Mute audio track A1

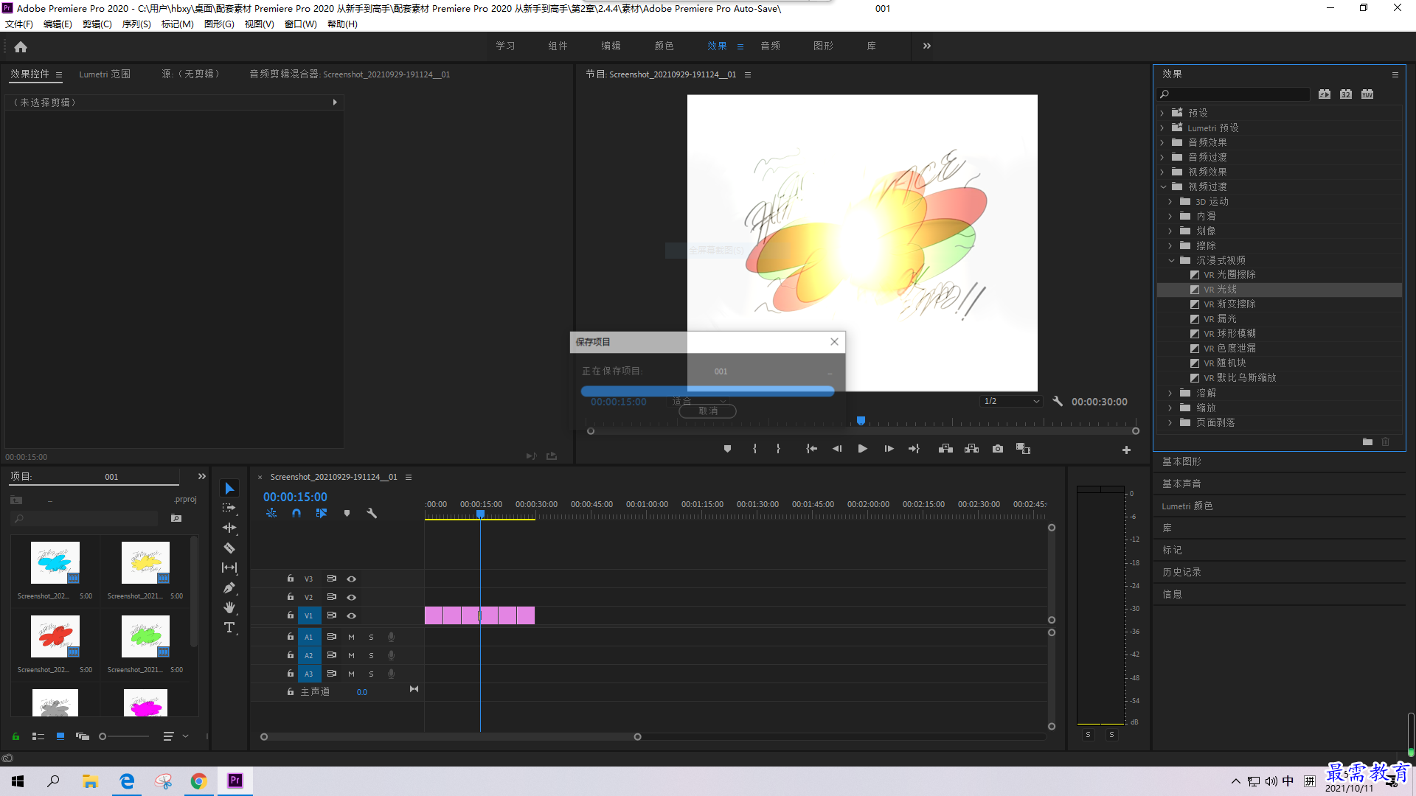[351, 637]
